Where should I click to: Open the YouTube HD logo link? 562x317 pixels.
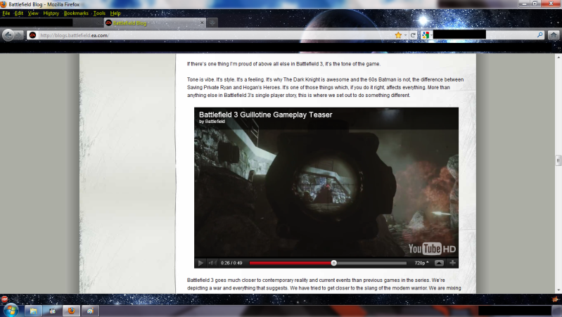432,249
